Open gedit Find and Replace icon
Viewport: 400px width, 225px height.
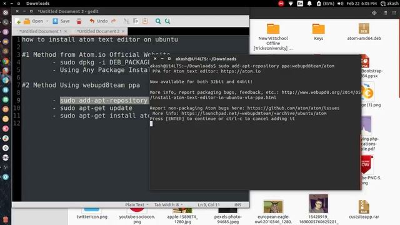click(167, 21)
